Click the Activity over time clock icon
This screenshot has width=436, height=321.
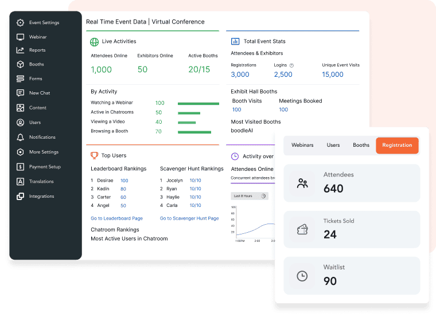(235, 156)
